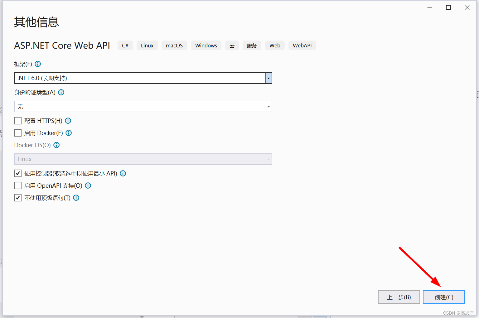Click the Windows tag label
This screenshot has height=318, width=479.
pos(206,46)
